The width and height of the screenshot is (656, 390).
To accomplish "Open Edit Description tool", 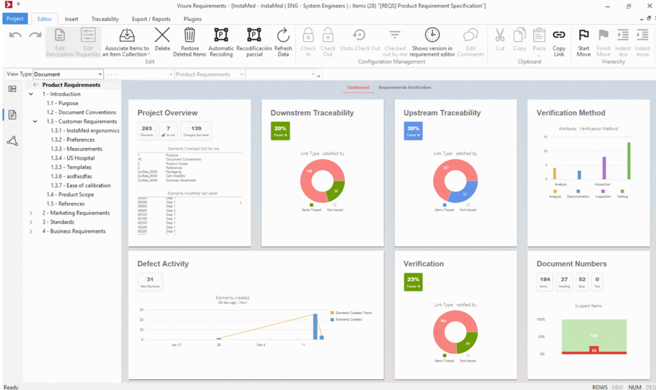I will click(60, 42).
